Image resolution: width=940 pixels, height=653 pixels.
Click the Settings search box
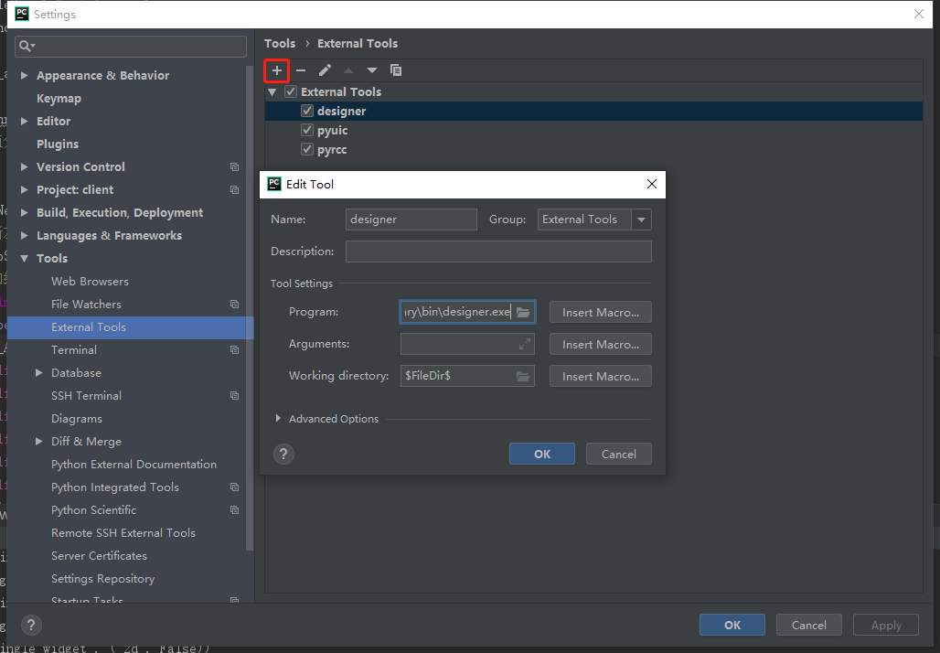tap(131, 46)
